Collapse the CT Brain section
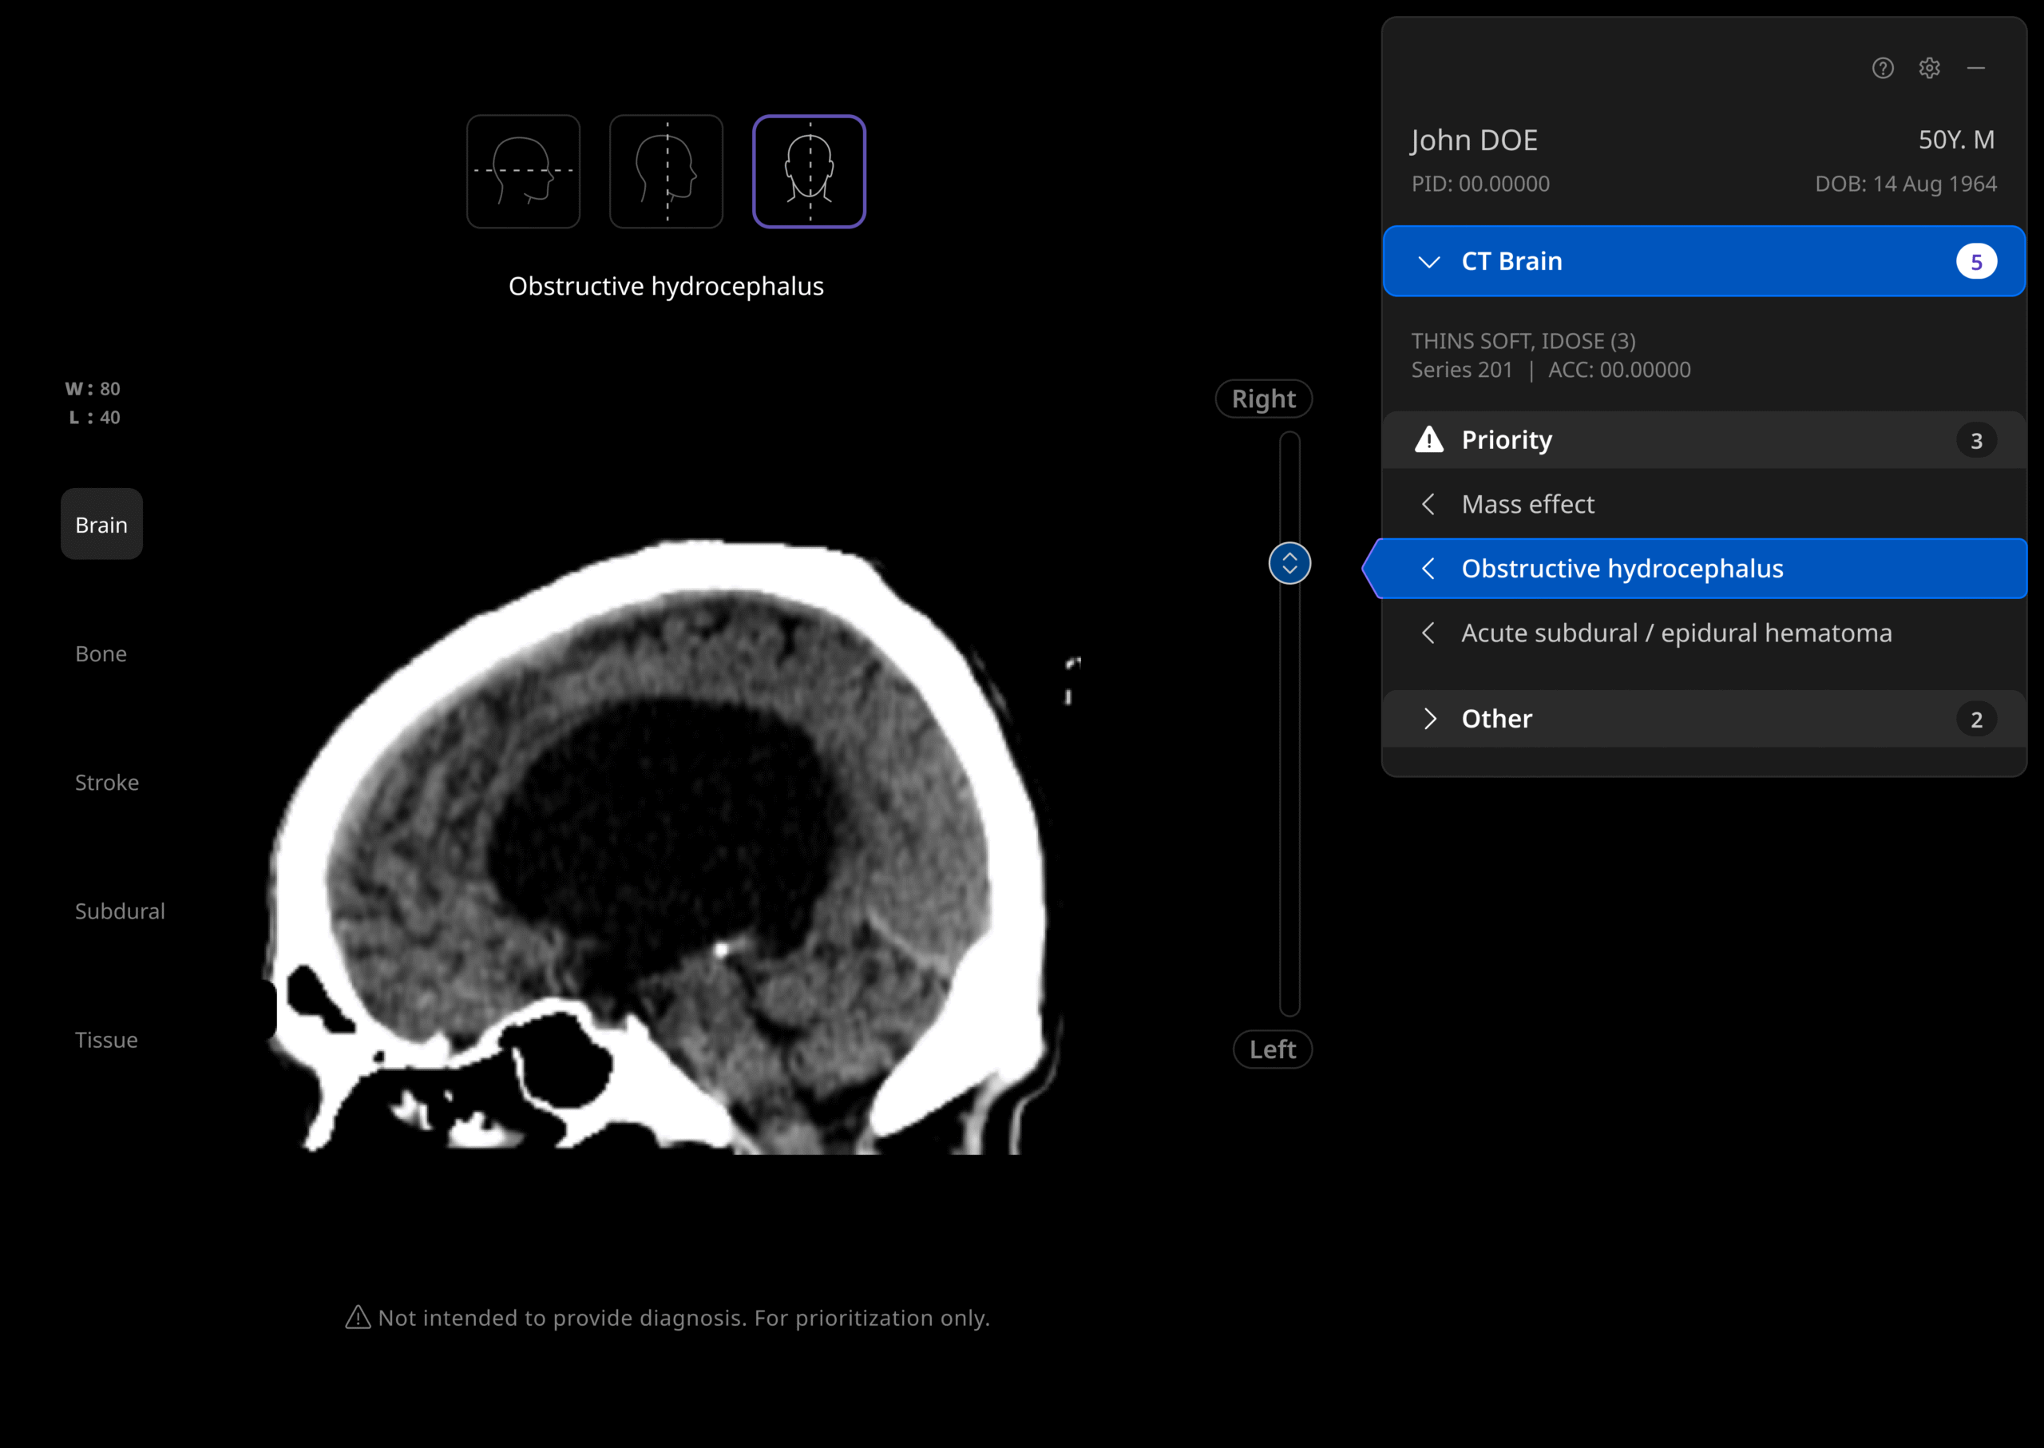 pos(1429,262)
